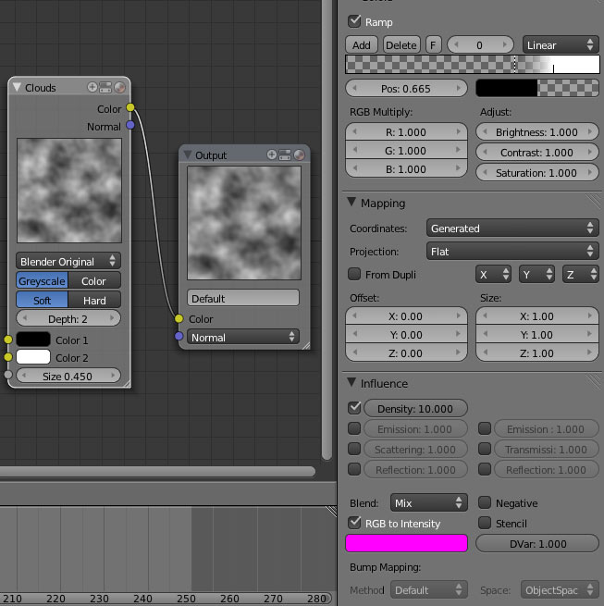The image size is (604, 606).
Task: Click the plus icon on Clouds node header
Action: (92, 87)
